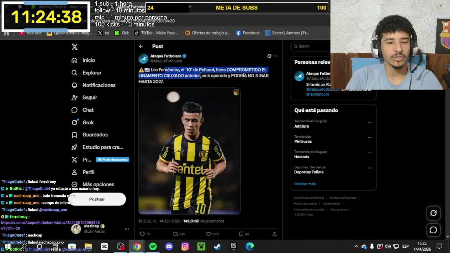
Task: Open the Ofertas de trabajo bookmark
Action: [x=207, y=33]
